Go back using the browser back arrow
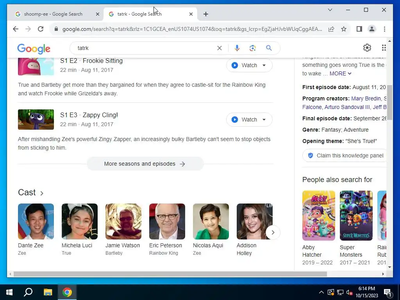This screenshot has width=400, height=300. click(16, 29)
